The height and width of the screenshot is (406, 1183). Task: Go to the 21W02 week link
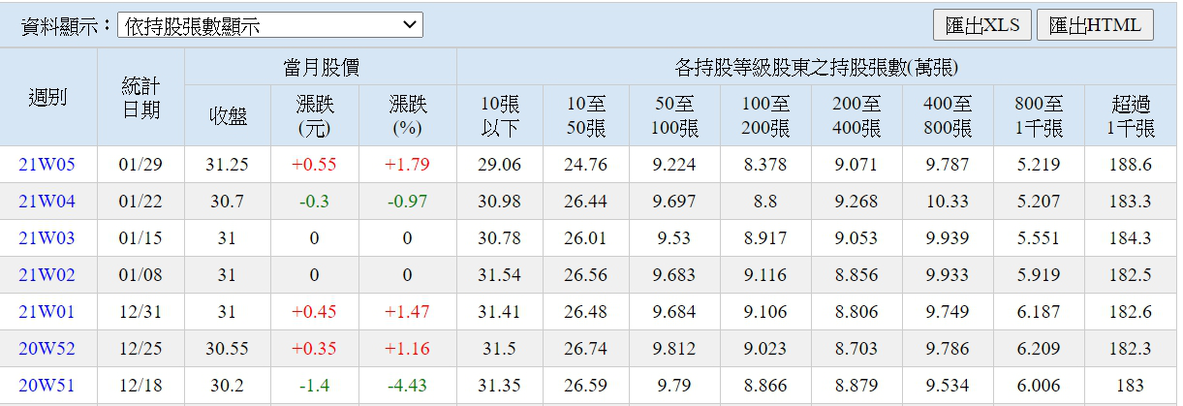pos(47,275)
